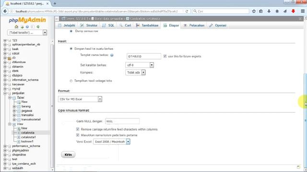Click the red download arrow extension icon
This screenshot has height=172, width=307.
(x=293, y=11)
